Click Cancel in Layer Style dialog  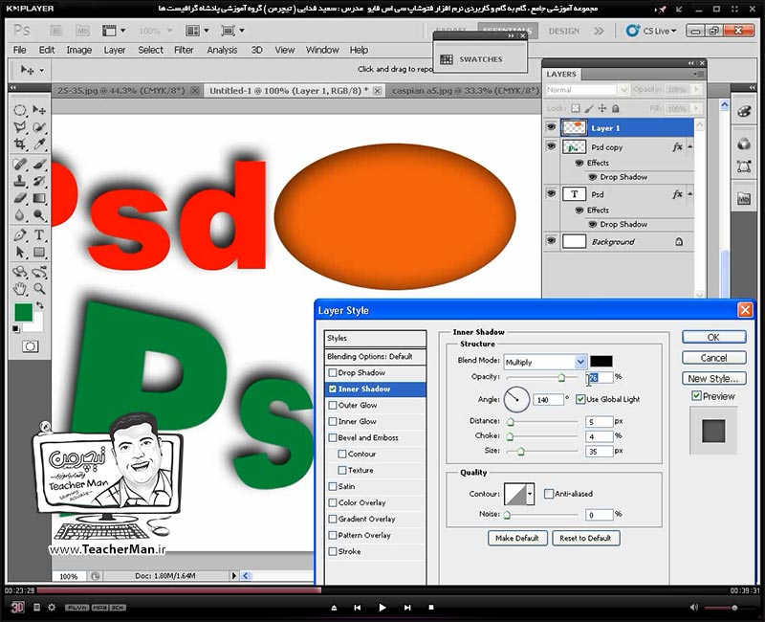(713, 358)
